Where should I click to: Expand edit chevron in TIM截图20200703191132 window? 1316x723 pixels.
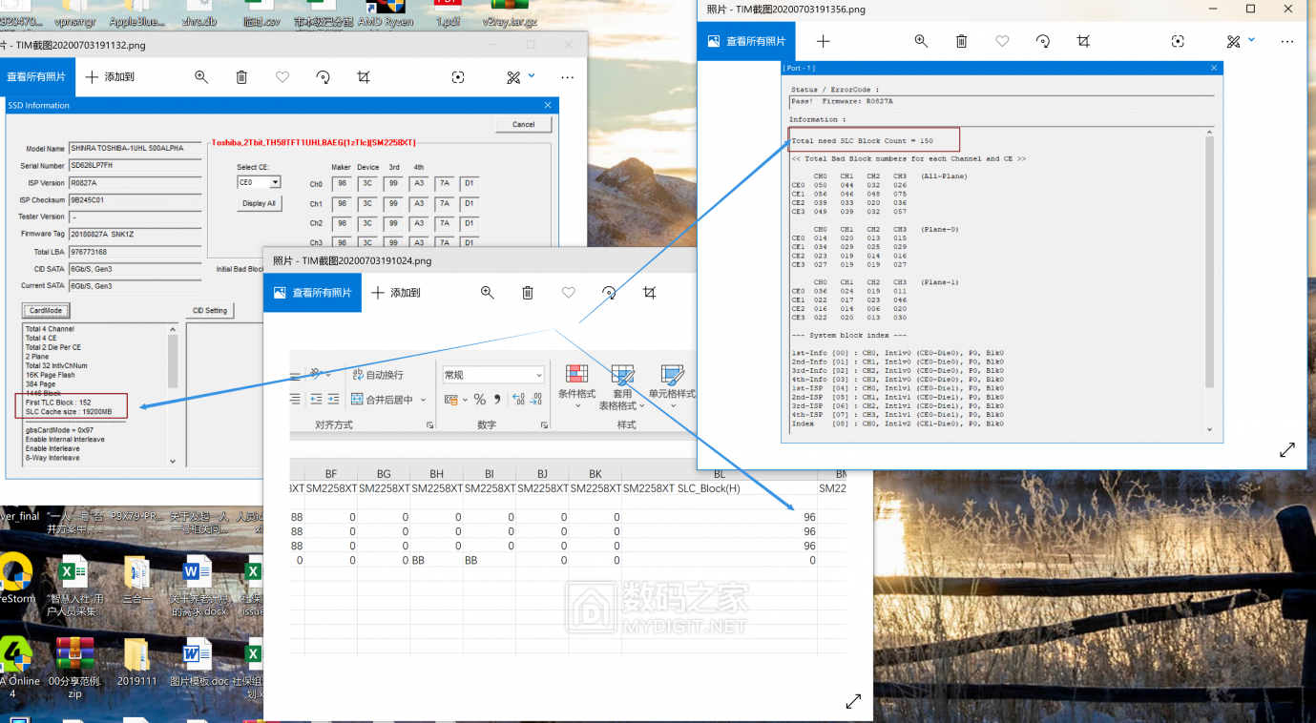(532, 76)
